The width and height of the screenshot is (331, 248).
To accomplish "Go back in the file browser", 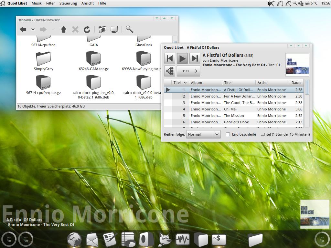I will pyautogui.click(x=23, y=29).
